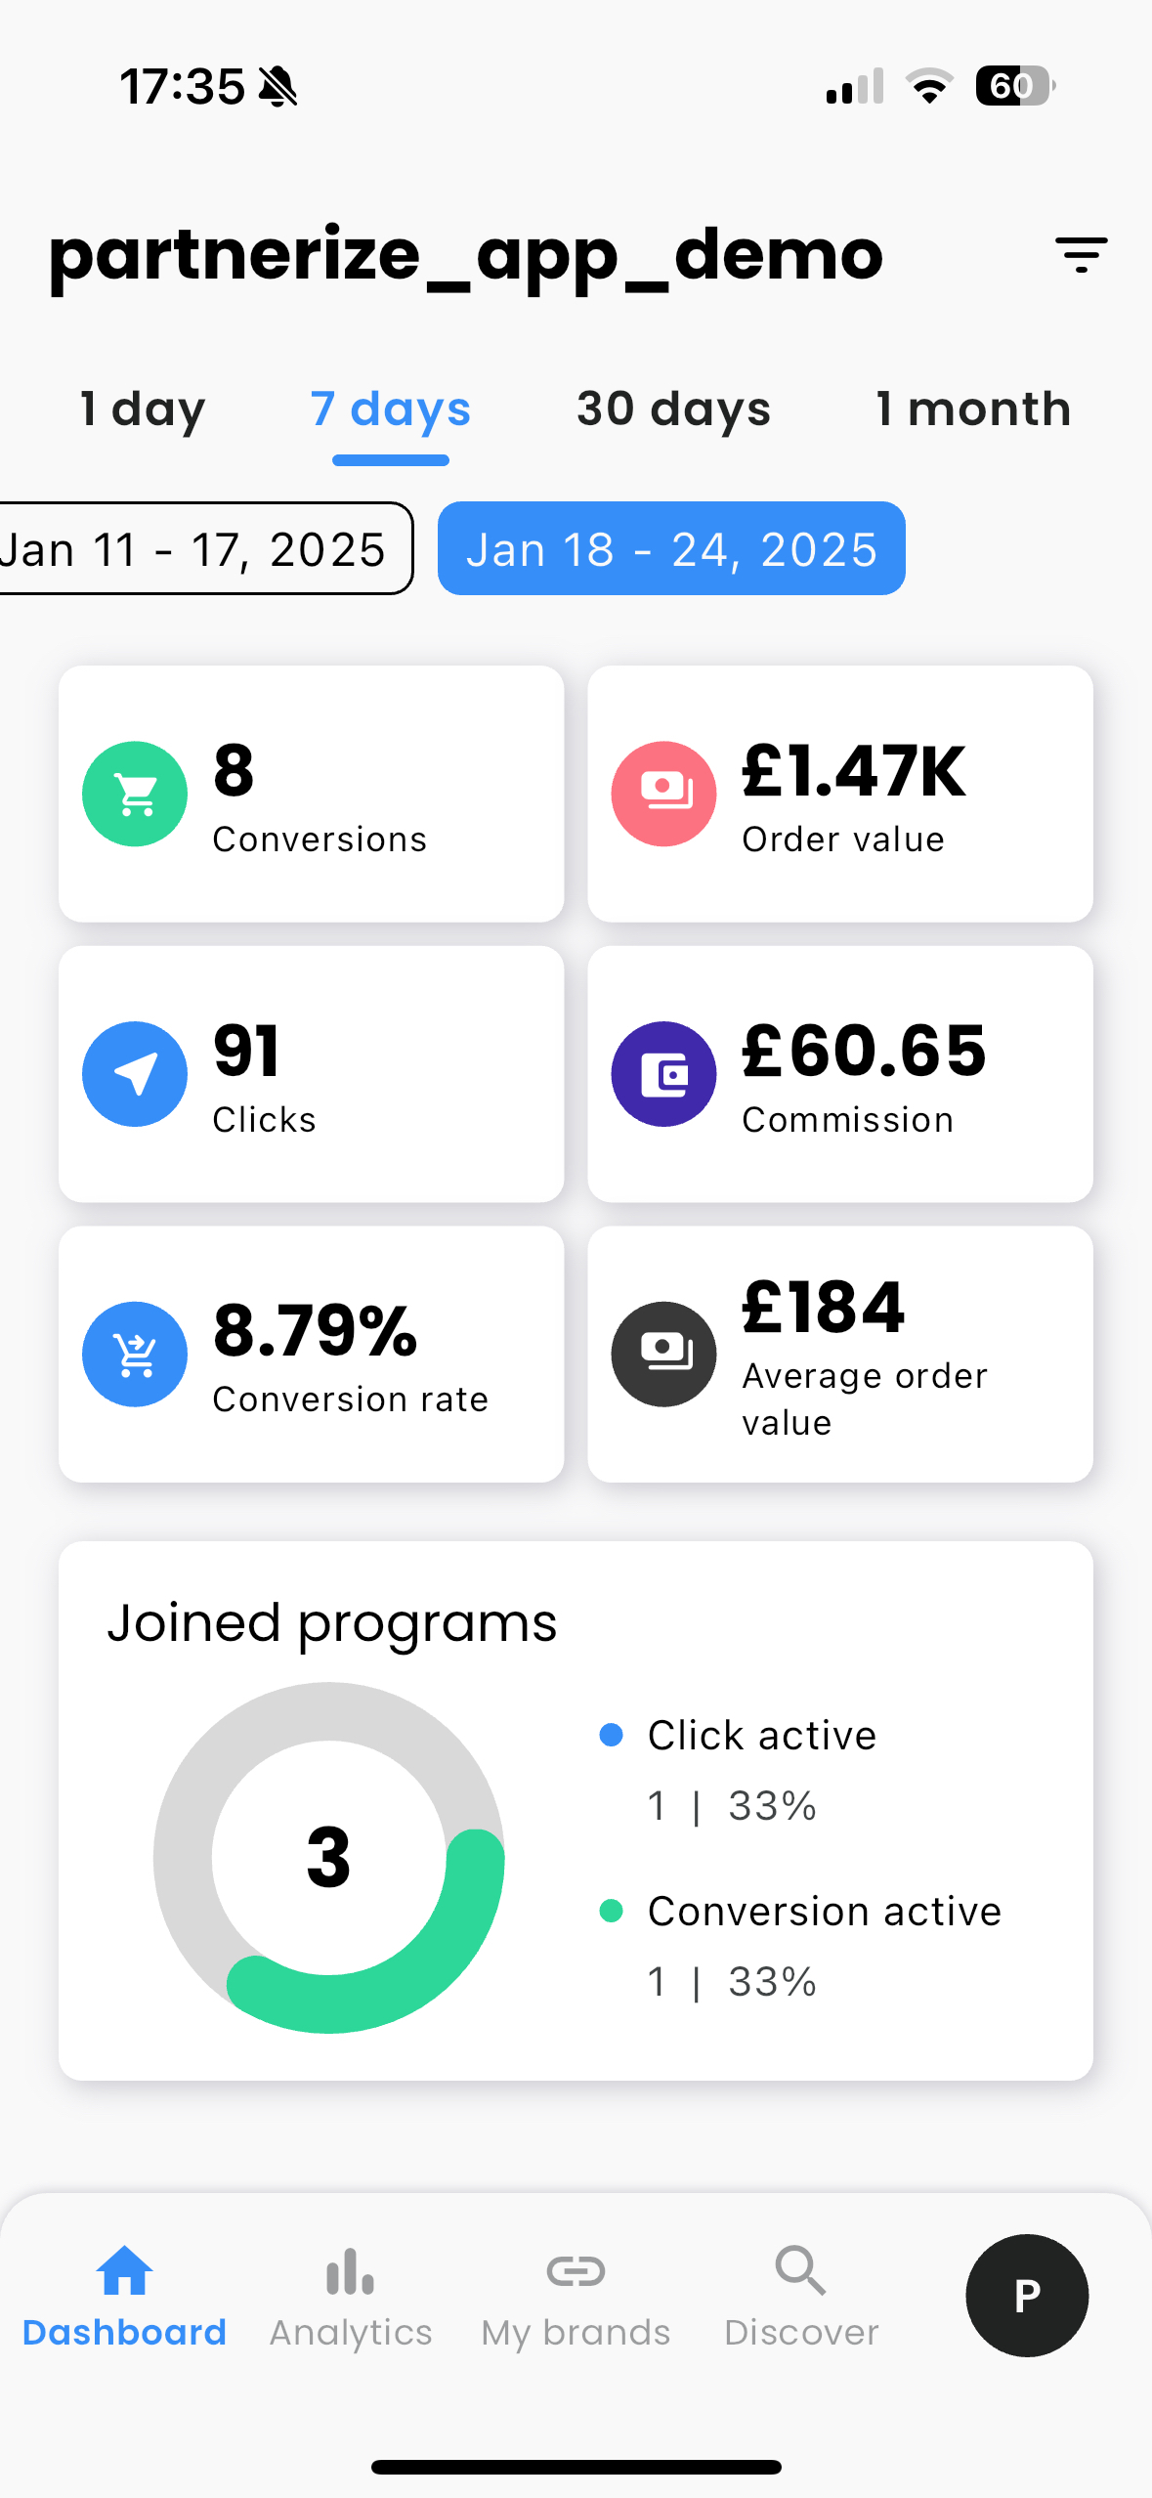This screenshot has height=2498, width=1152.
Task: Open the P profile avatar
Action: [1027, 2295]
